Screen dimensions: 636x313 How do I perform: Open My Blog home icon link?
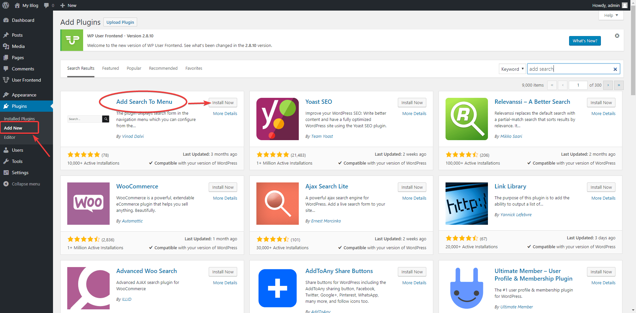tap(17, 5)
